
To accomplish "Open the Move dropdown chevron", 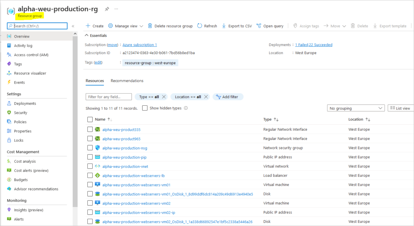I will pos(344,26).
